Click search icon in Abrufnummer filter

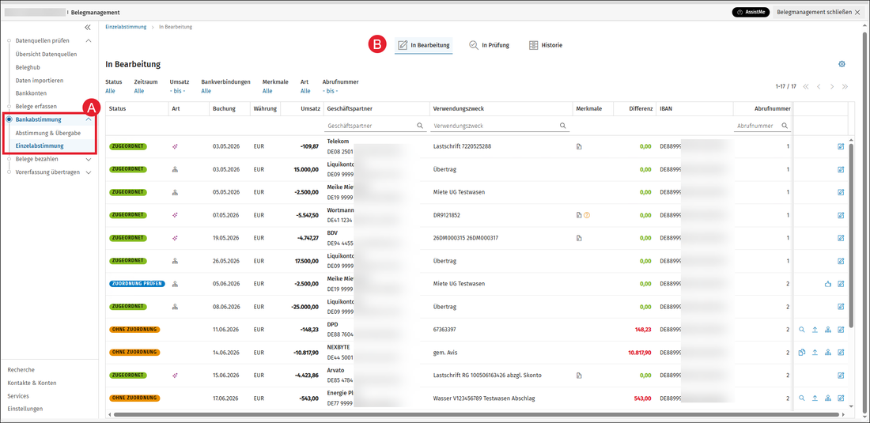pos(785,126)
